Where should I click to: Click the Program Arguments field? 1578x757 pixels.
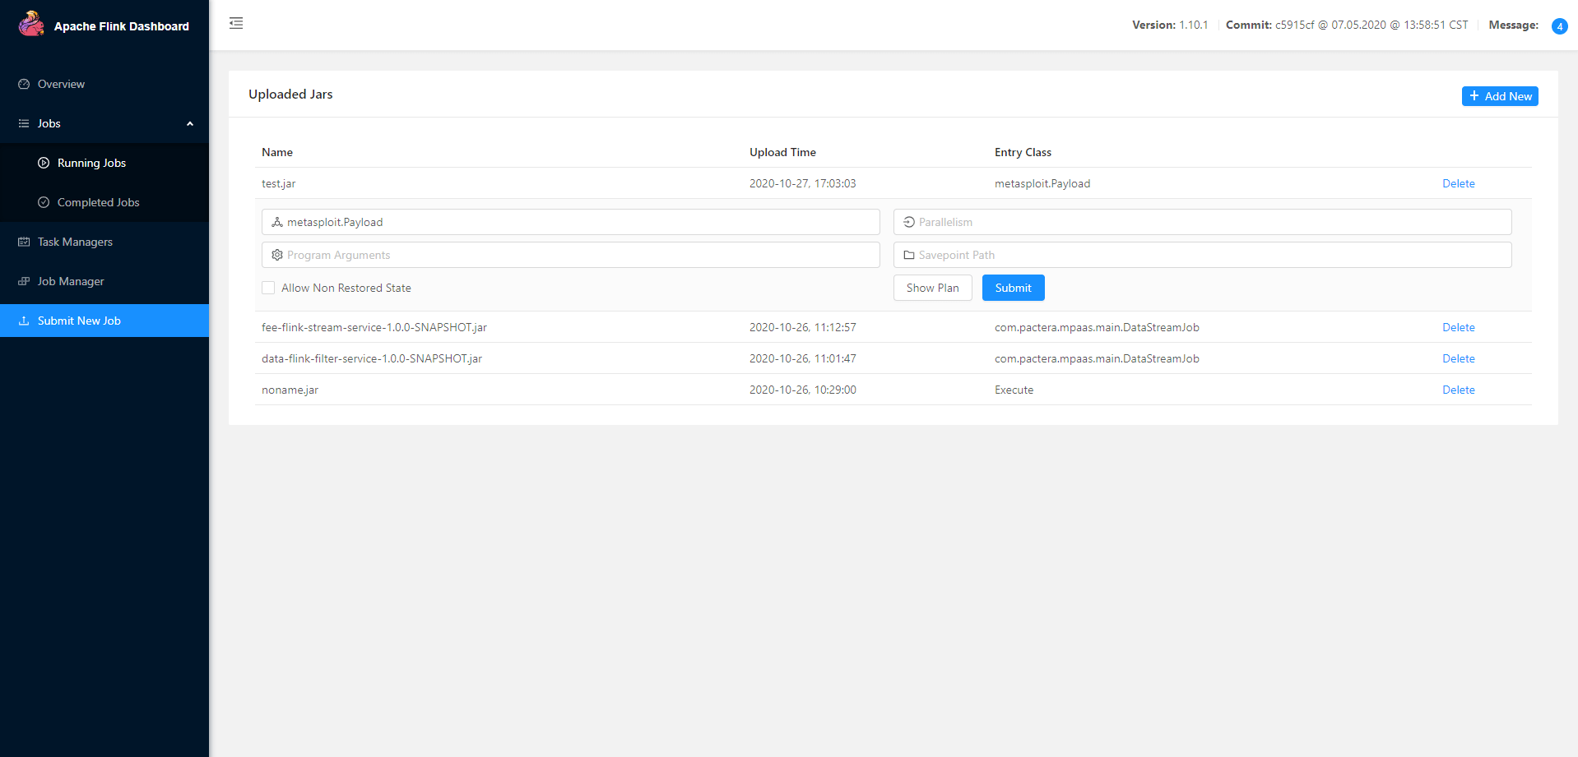[x=576, y=255]
